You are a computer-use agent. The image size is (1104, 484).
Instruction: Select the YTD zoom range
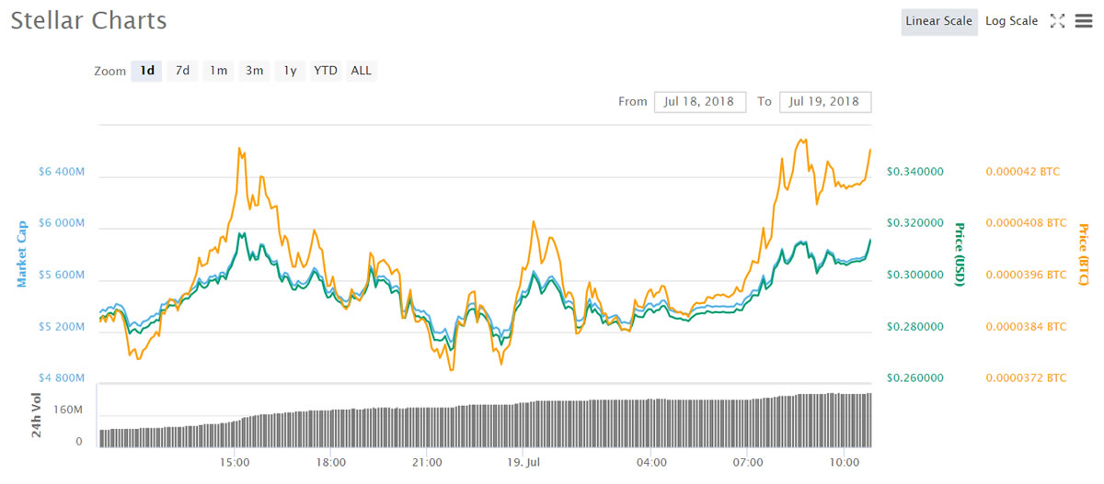click(325, 71)
